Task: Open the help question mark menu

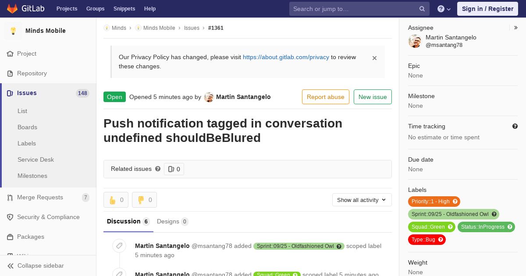Action: [x=444, y=9]
